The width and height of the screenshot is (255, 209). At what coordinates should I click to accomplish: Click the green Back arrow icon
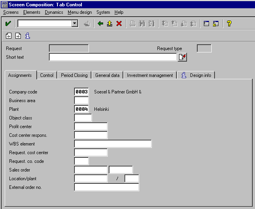pos(100,24)
